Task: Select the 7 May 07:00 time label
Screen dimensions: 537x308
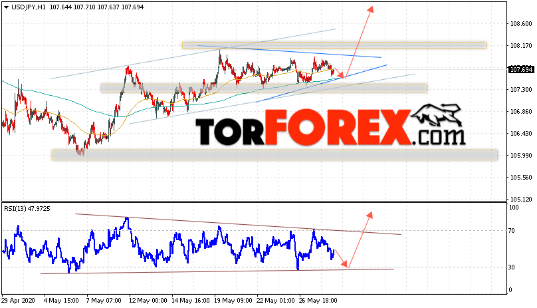Action: [x=104, y=301]
